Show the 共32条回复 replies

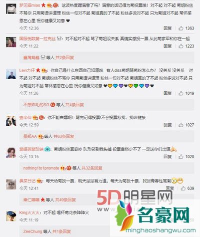[x=92, y=168]
